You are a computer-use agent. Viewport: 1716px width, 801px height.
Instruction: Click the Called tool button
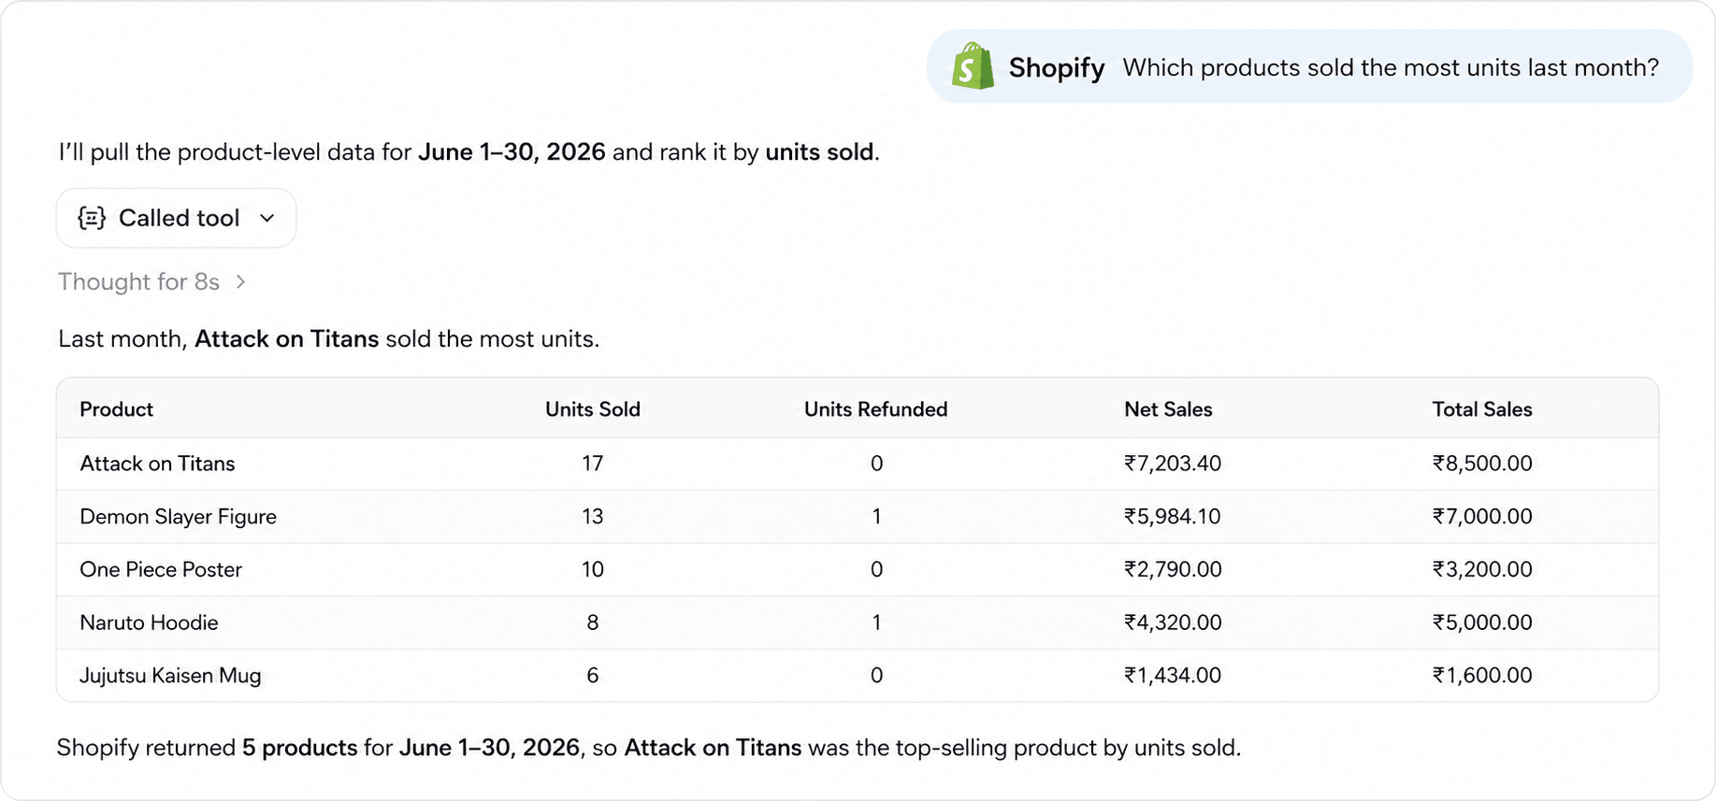point(176,218)
